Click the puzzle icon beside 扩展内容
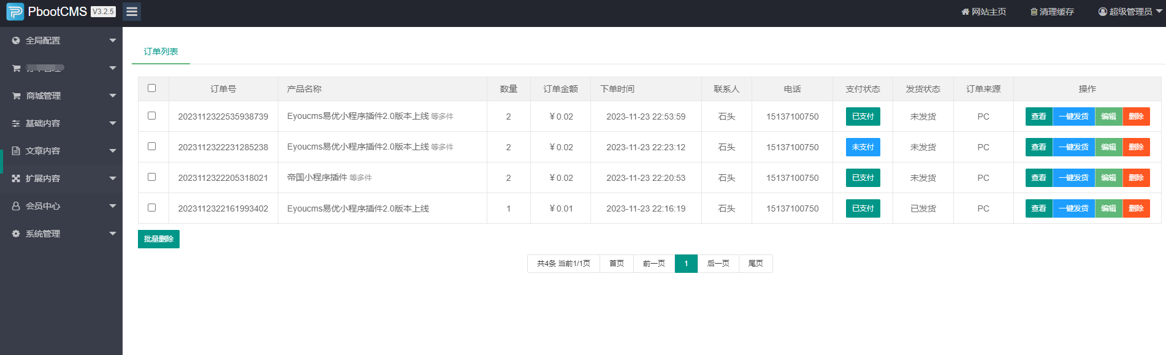This screenshot has width=1166, height=355. click(x=16, y=178)
